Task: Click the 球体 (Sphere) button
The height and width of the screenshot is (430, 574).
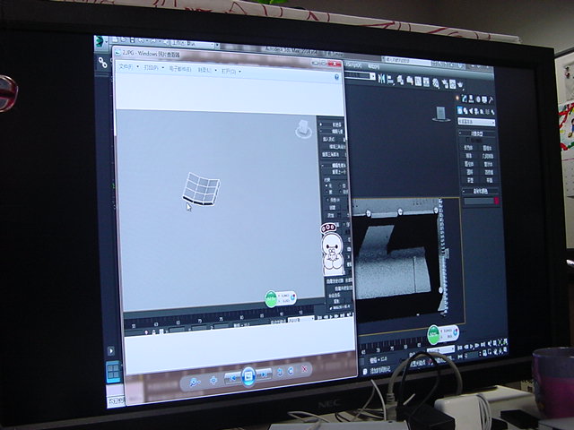Action: tap(468, 156)
